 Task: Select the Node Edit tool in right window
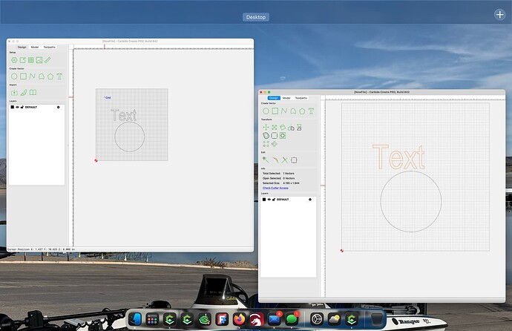pyautogui.click(x=266, y=160)
